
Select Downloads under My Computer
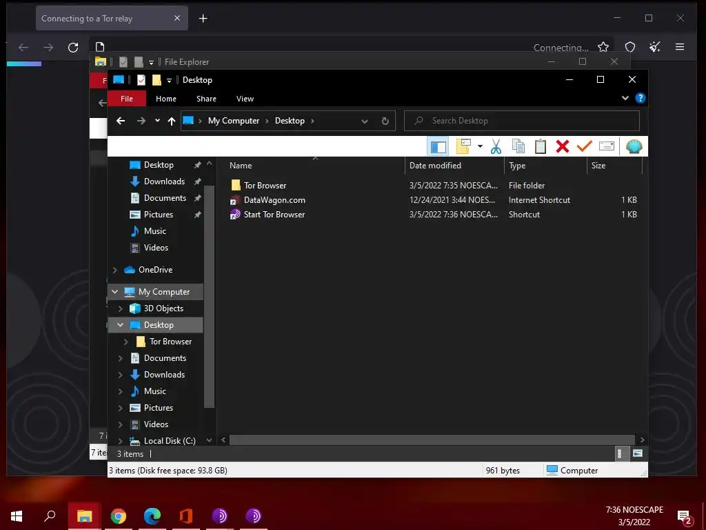(x=164, y=375)
